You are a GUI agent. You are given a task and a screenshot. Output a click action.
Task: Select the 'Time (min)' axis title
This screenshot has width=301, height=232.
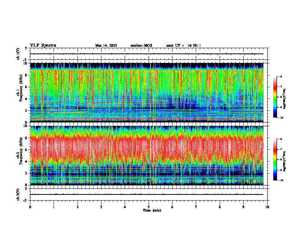[x=152, y=210]
